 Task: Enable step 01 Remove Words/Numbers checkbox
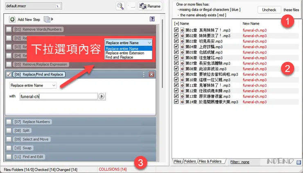(x=9, y=29)
